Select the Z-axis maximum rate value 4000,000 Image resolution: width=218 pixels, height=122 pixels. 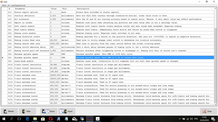55,82
